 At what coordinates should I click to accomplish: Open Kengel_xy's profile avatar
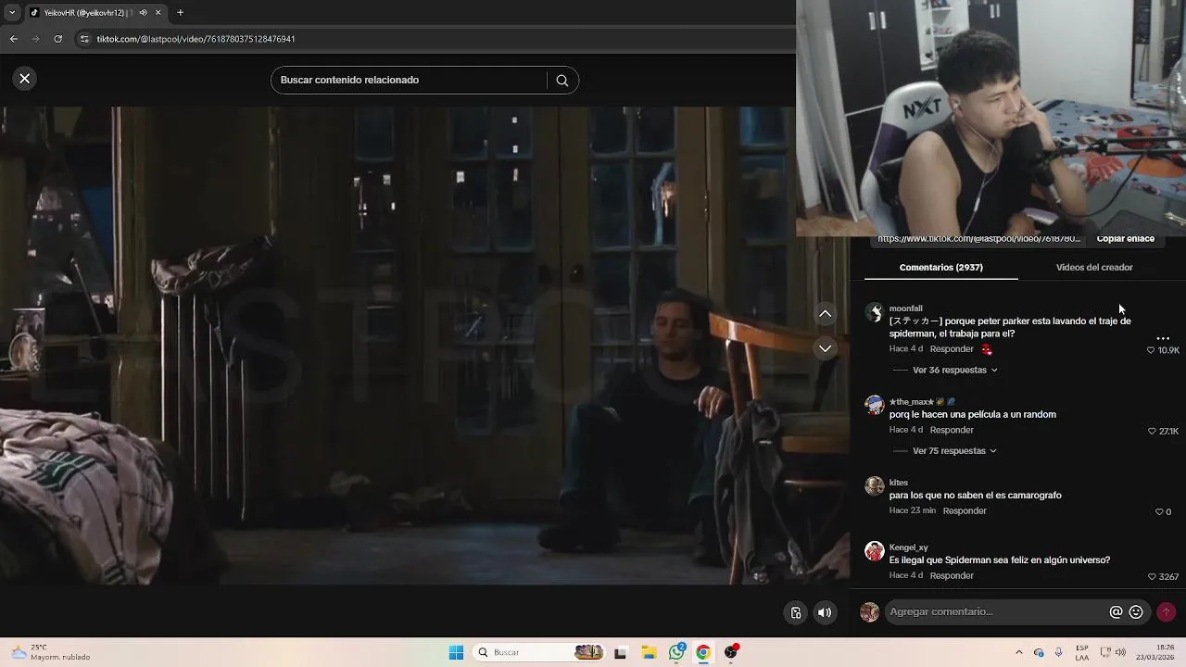874,551
